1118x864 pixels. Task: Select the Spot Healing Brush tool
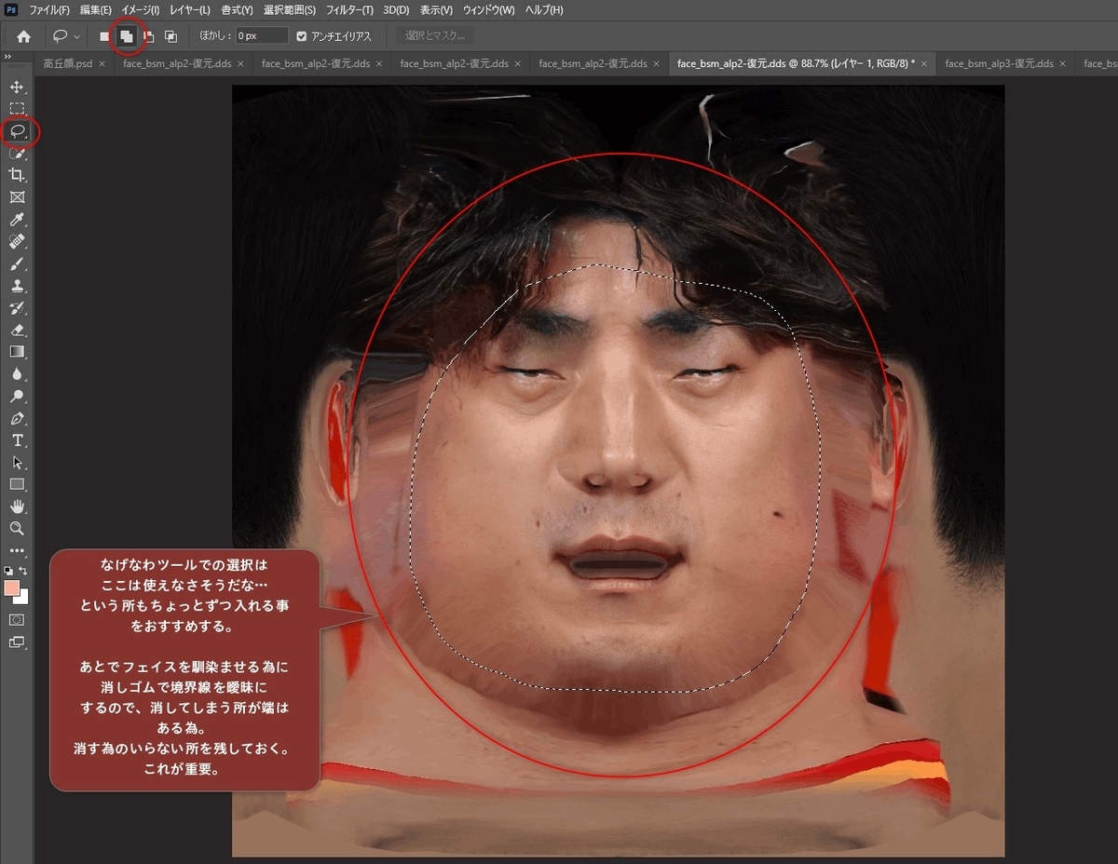coord(17,241)
